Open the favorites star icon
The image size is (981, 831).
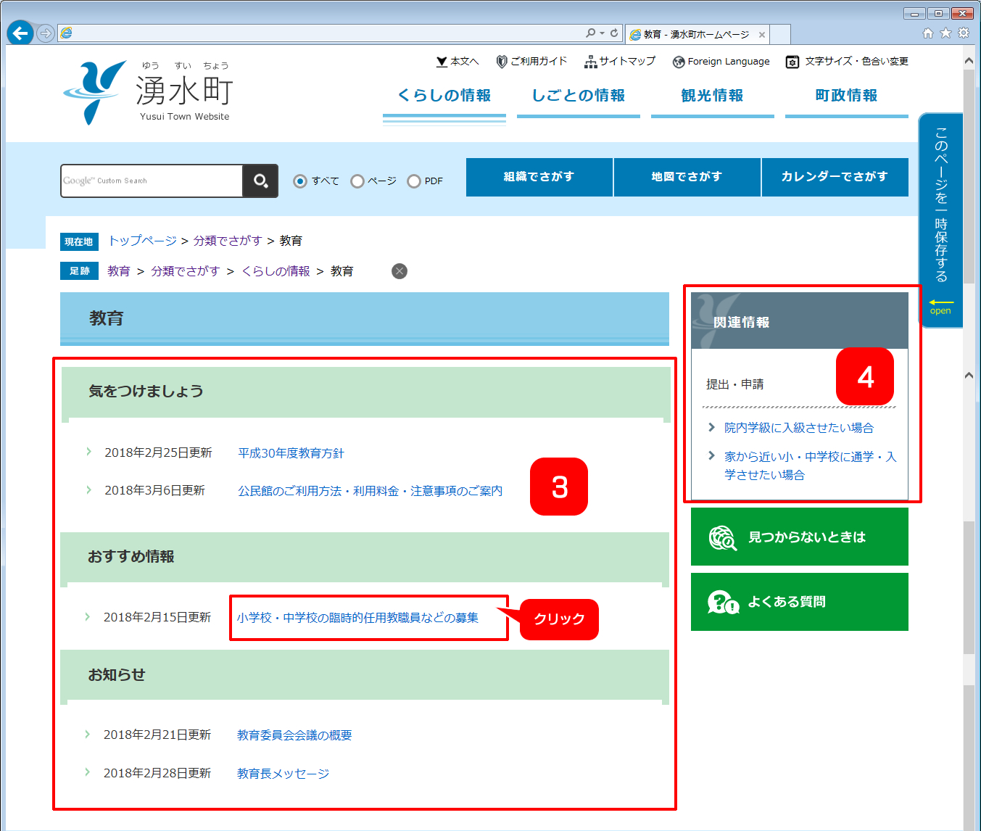pyautogui.click(x=945, y=33)
